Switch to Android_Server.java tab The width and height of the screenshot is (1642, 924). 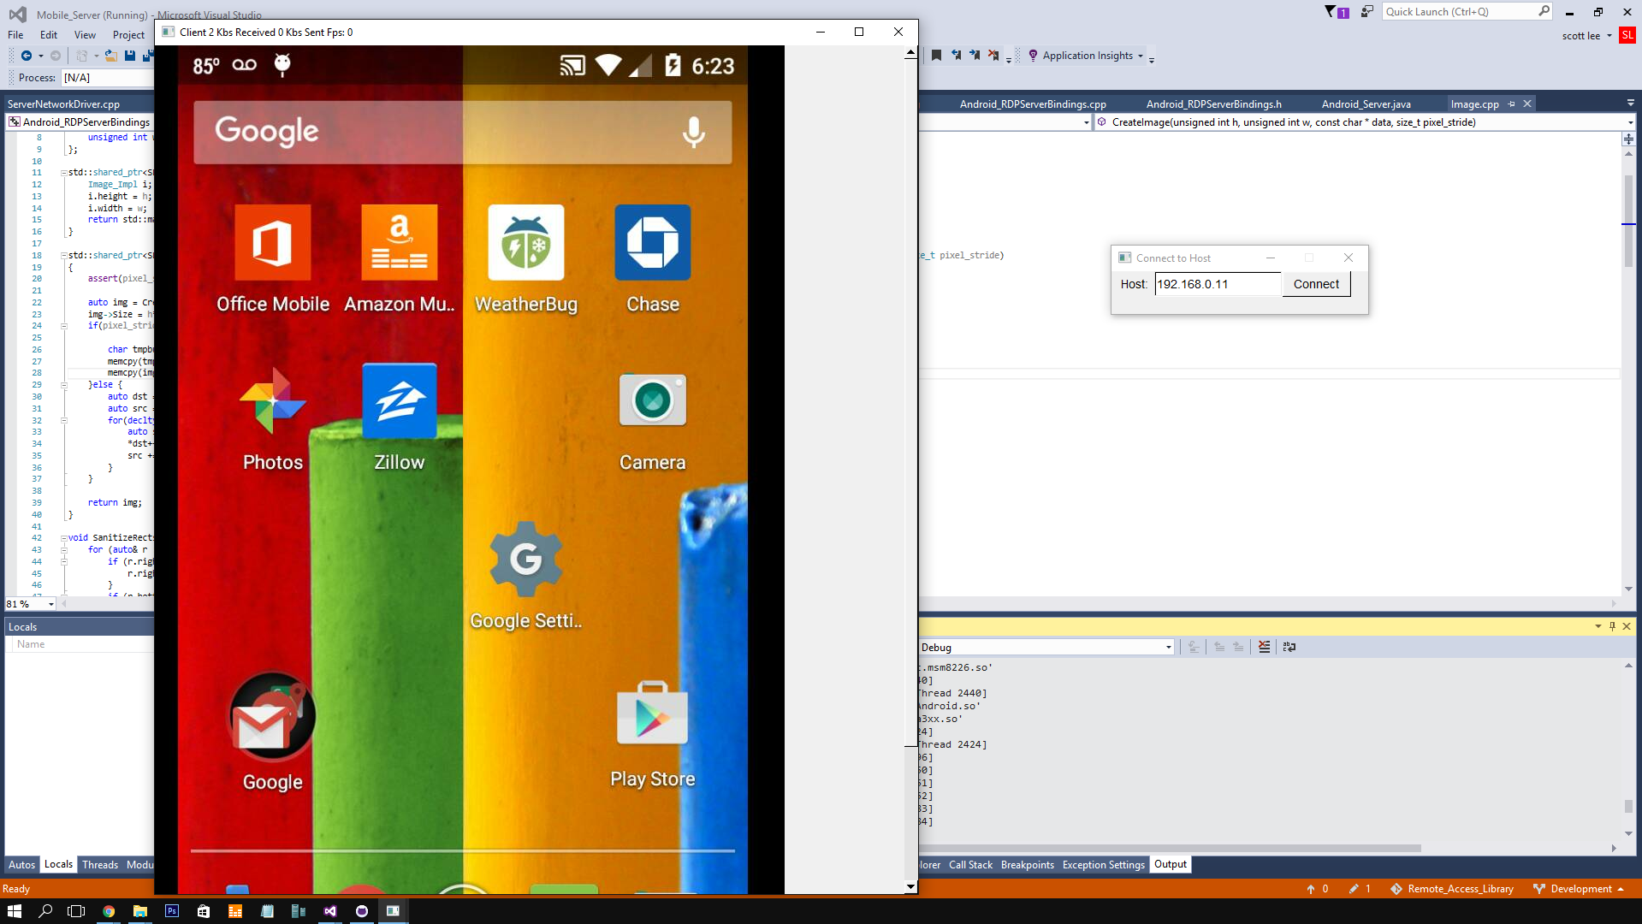[x=1366, y=104]
